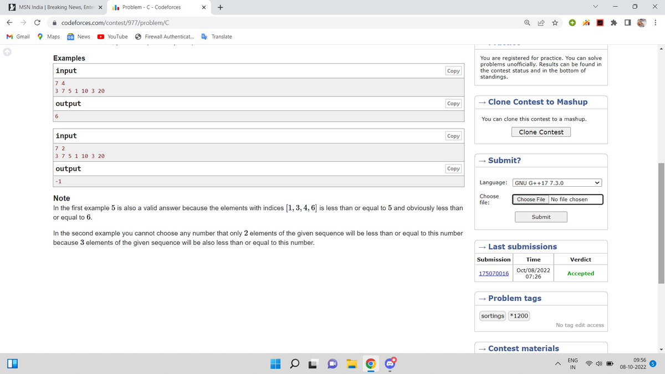Screen dimensions: 665x374
Task: Open the Translate bookmark
Action: coord(217,37)
